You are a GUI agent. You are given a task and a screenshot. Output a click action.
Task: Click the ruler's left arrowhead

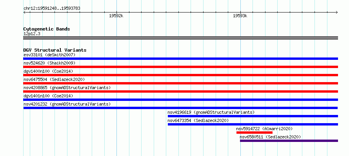(24, 12)
